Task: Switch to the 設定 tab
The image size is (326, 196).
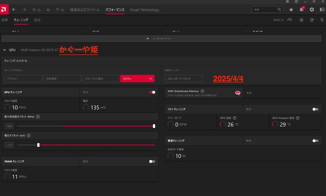Action: coord(37,20)
